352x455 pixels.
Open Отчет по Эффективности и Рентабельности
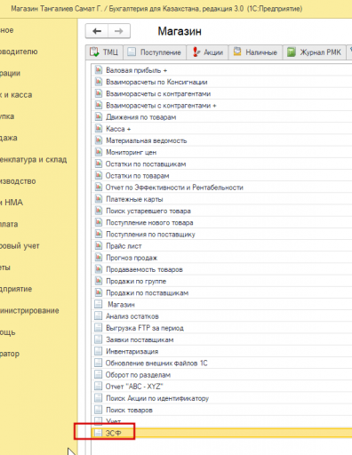pyautogui.click(x=174, y=188)
